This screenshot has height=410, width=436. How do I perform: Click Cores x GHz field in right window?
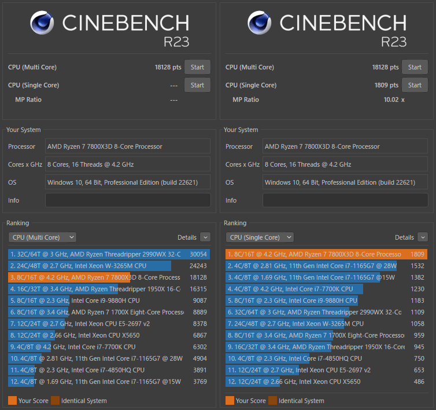click(345, 164)
